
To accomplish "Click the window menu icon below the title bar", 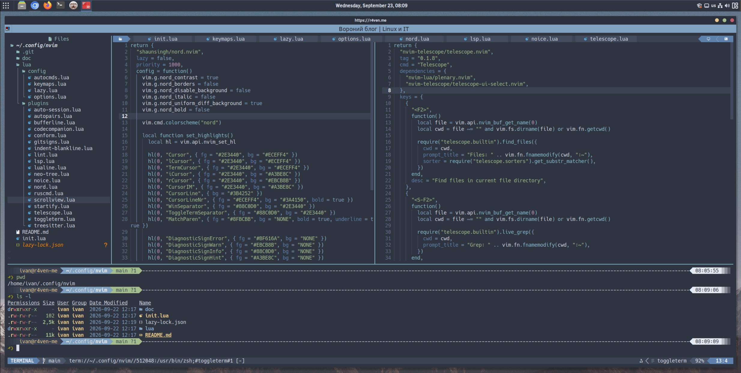I will (x=8, y=29).
